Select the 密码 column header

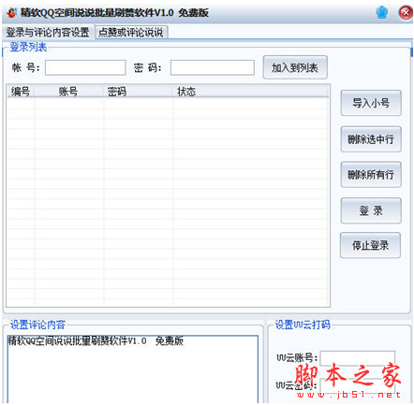(x=138, y=92)
